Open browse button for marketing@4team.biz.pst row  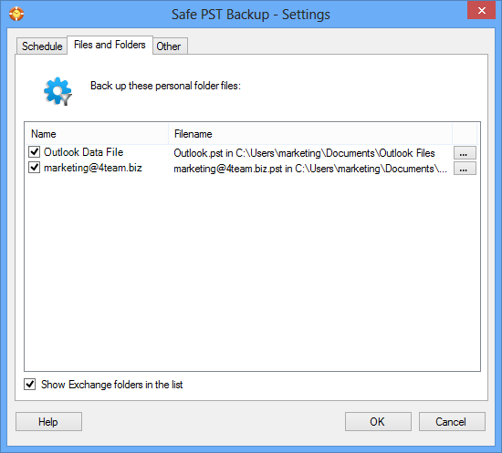pos(465,169)
